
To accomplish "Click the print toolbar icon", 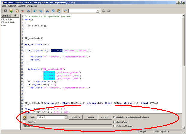I will (28, 11).
